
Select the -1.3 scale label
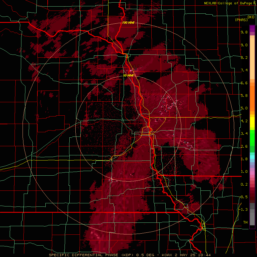pos(243,210)
